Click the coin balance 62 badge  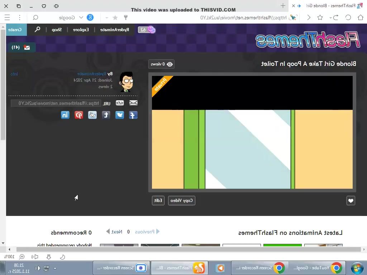click(147, 30)
